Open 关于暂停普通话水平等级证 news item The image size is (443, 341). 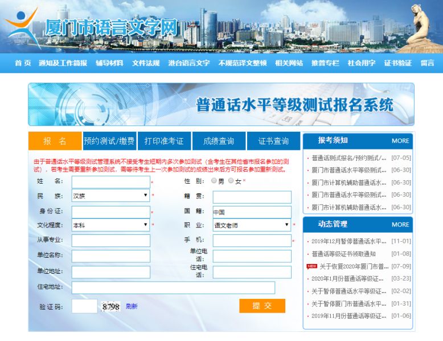click(x=348, y=291)
